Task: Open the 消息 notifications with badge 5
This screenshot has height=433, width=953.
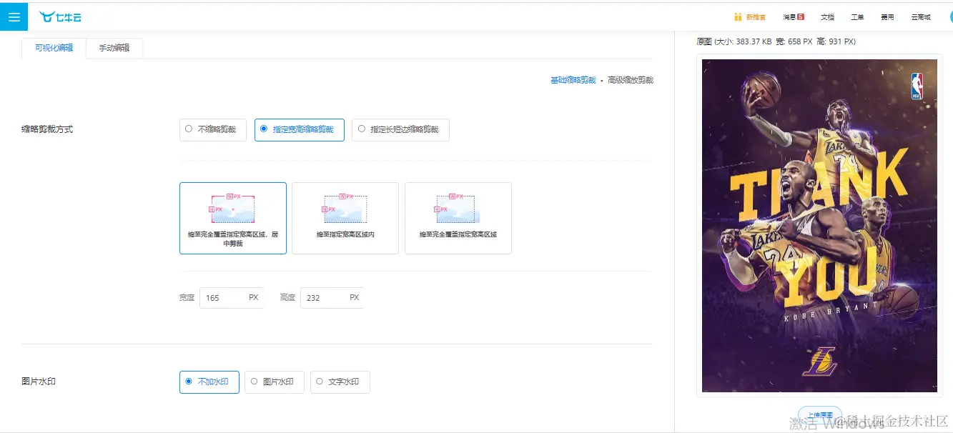Action: coord(794,17)
